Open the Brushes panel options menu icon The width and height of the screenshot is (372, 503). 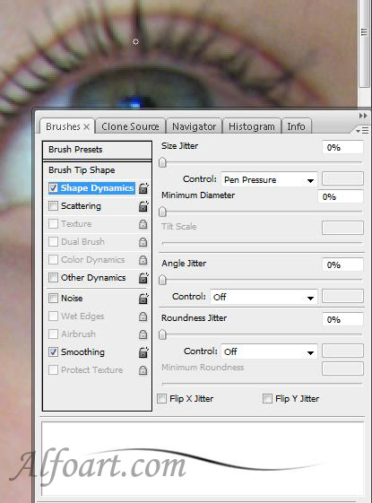362,130
